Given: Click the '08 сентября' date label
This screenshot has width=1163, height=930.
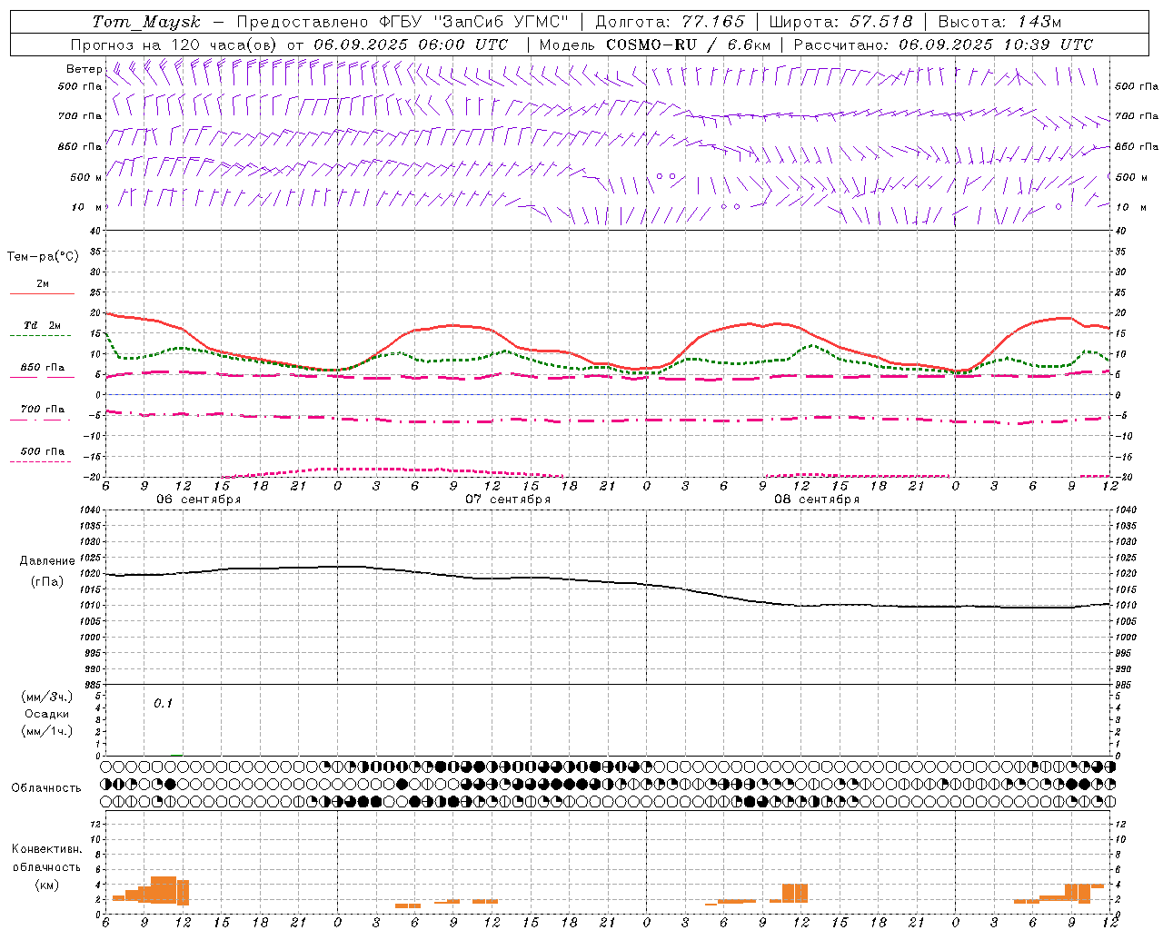Looking at the screenshot, I should [817, 500].
